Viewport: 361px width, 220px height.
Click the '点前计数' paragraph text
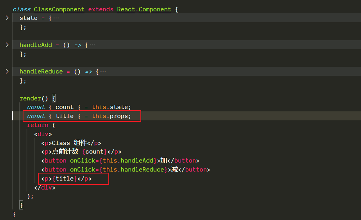(x=65, y=152)
